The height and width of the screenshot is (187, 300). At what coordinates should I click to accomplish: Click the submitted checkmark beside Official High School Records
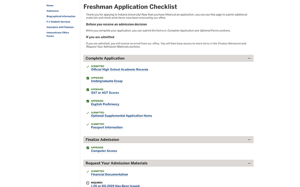88,67
